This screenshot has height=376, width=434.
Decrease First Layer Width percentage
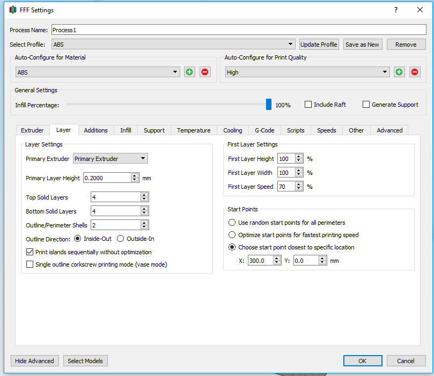(298, 174)
